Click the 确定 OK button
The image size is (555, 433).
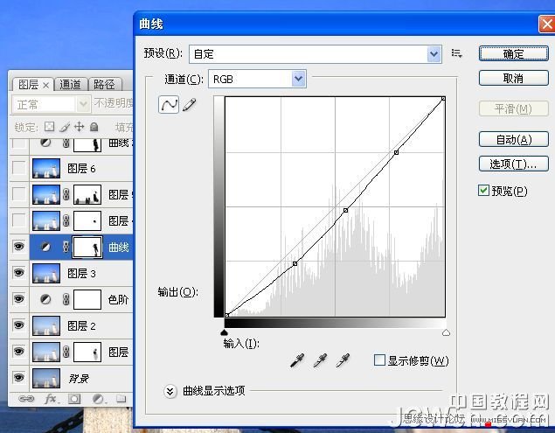(x=513, y=54)
